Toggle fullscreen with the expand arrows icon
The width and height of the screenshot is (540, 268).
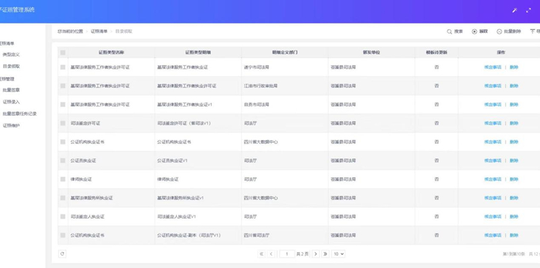529,10
